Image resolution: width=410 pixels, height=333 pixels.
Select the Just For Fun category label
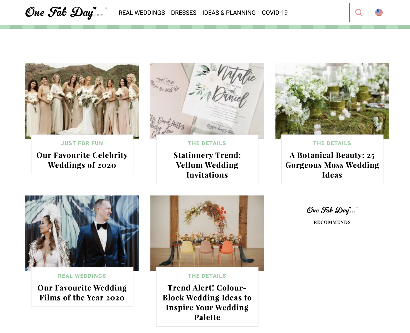82,143
